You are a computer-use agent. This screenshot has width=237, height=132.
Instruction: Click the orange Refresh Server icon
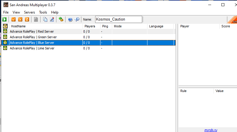point(27,19)
